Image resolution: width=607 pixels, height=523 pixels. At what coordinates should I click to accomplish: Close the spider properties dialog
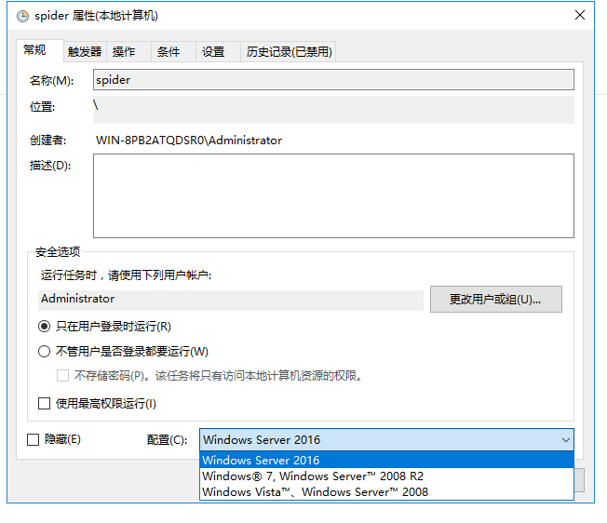(580, 16)
